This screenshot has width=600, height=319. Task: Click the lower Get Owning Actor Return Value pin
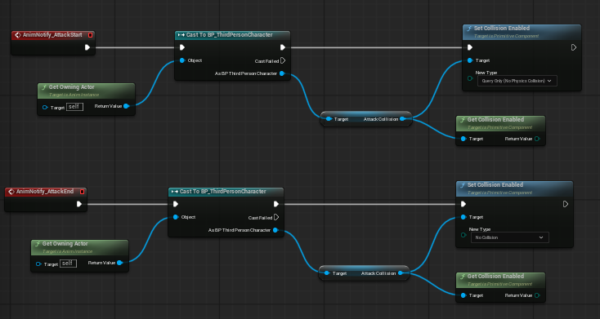point(120,263)
